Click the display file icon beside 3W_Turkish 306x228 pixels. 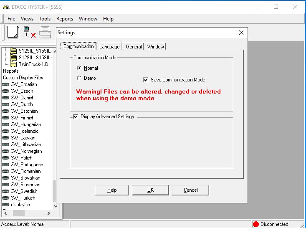[5, 198]
